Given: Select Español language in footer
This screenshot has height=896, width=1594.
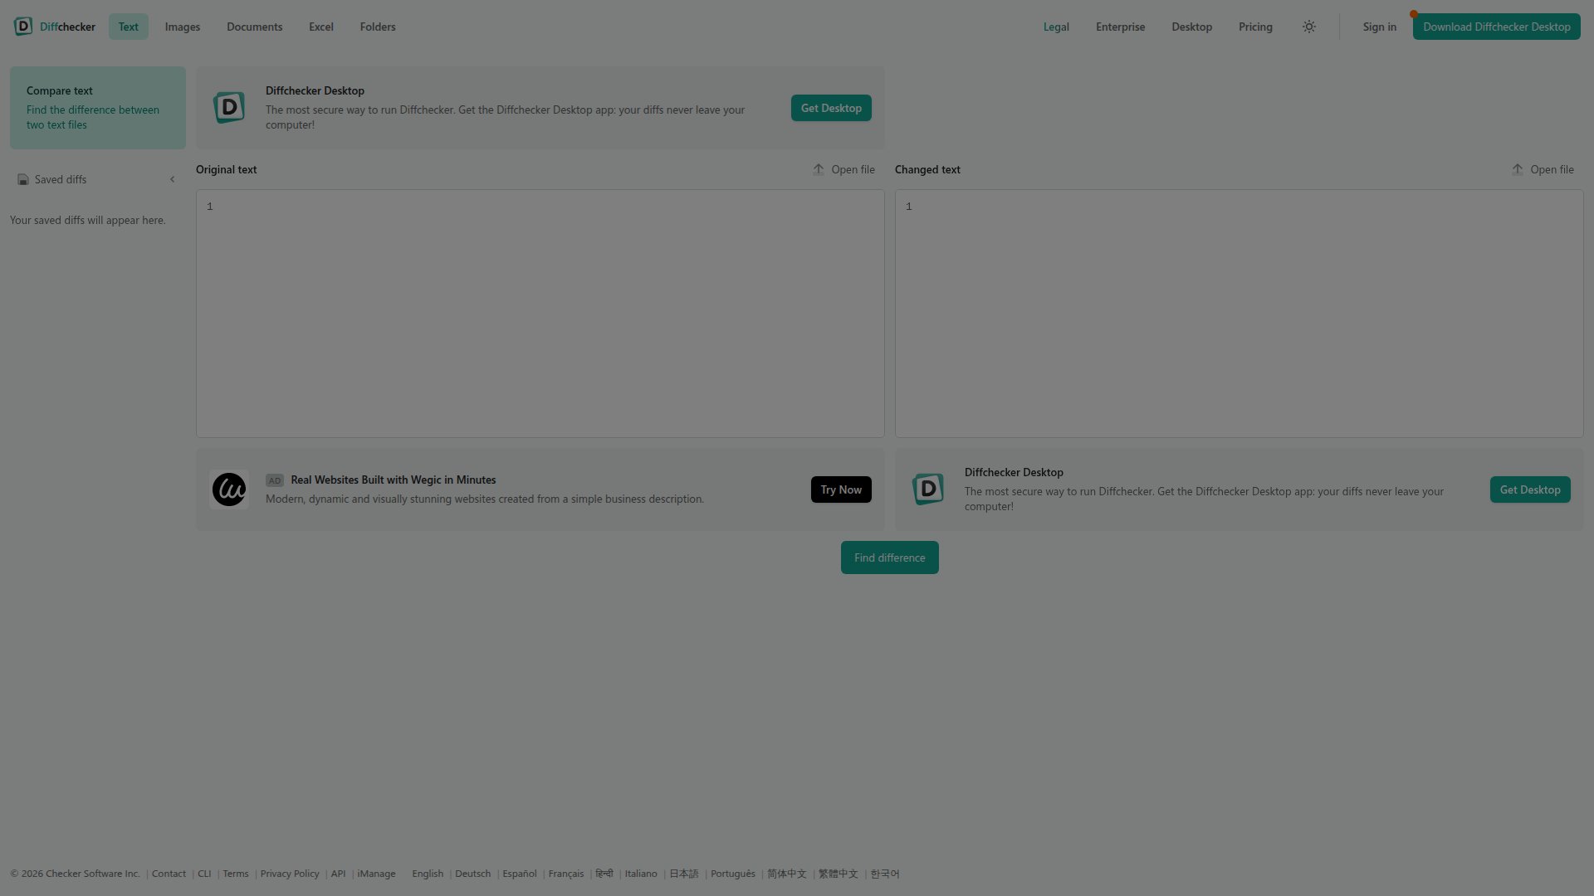Looking at the screenshot, I should point(520,874).
